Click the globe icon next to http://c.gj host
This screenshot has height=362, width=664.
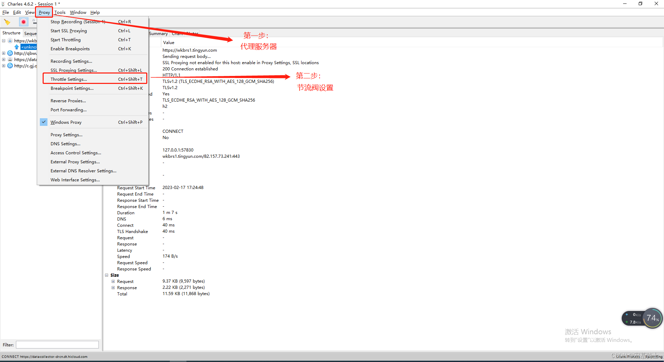[10, 66]
